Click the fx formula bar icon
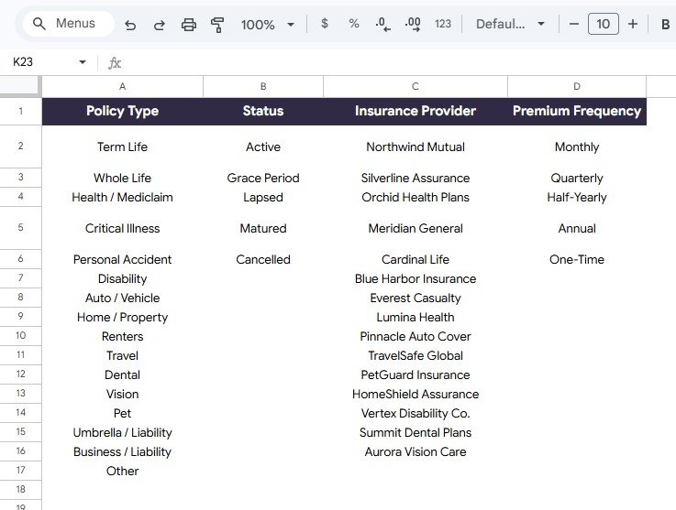This screenshot has height=510, width=676. (115, 63)
